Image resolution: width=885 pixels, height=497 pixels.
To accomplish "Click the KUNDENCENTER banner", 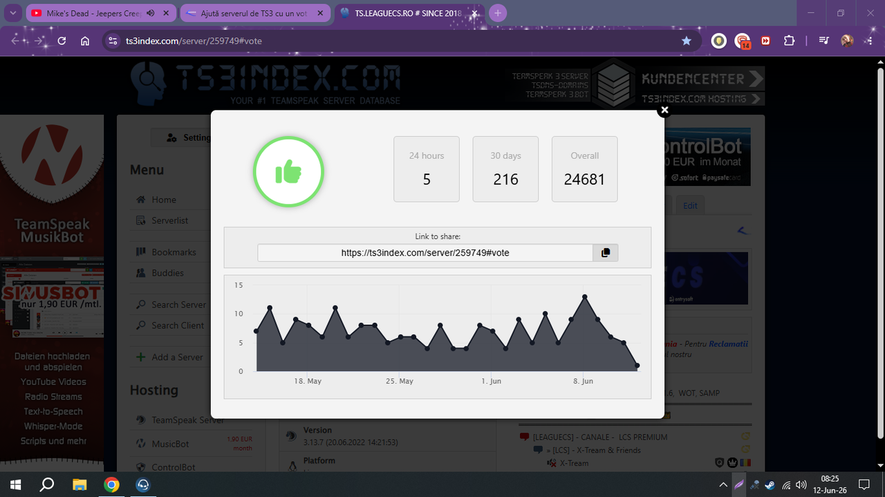I will tap(702, 79).
